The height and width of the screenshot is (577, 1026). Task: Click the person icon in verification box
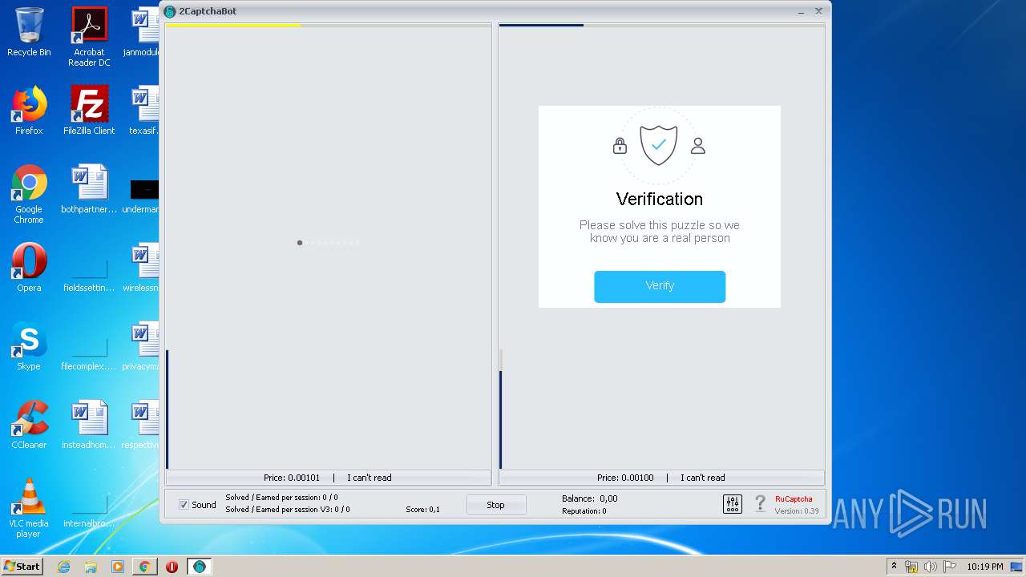698,146
